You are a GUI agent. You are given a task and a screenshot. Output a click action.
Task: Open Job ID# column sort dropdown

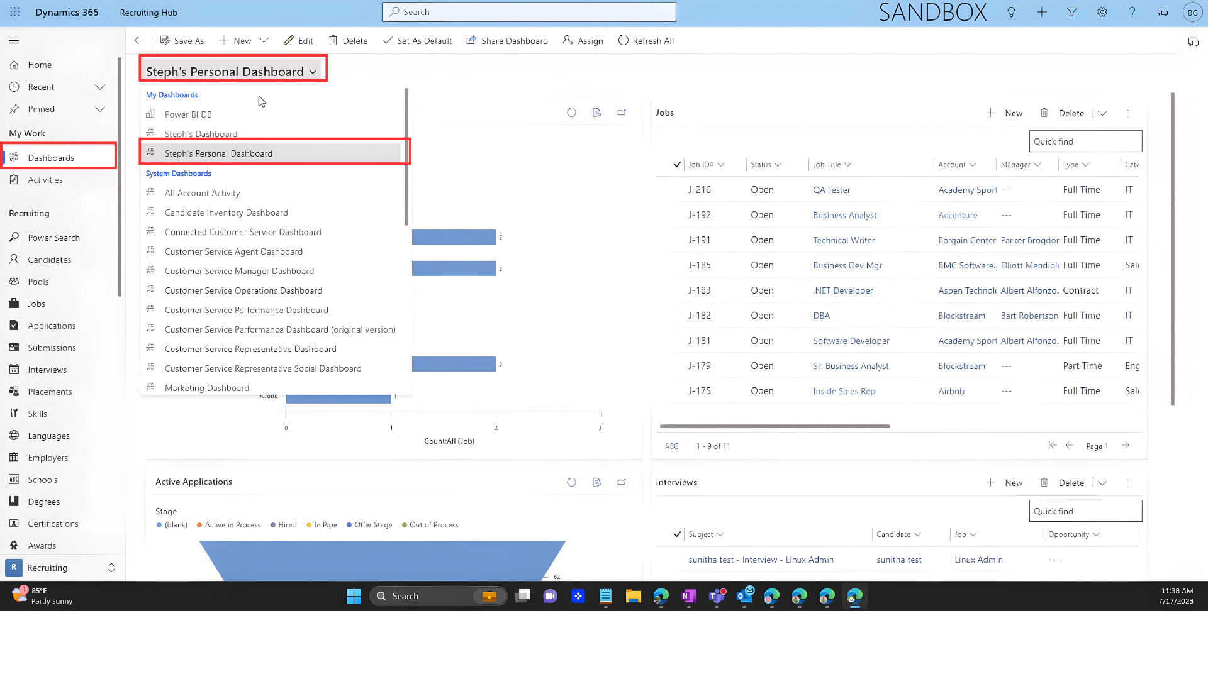[721, 165]
